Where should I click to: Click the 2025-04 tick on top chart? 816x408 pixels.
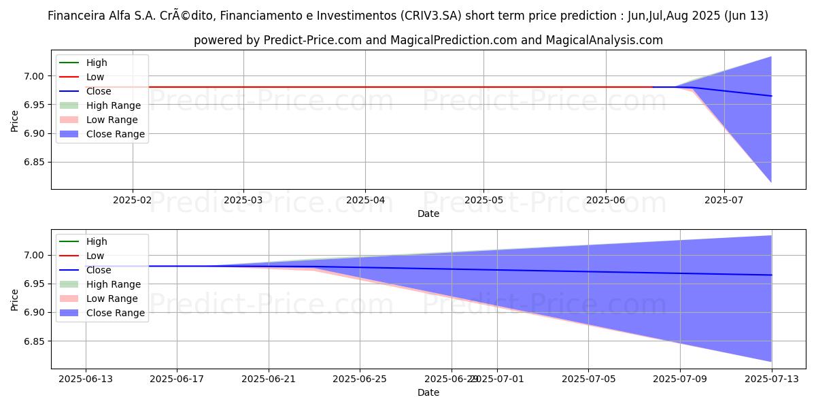(365, 201)
